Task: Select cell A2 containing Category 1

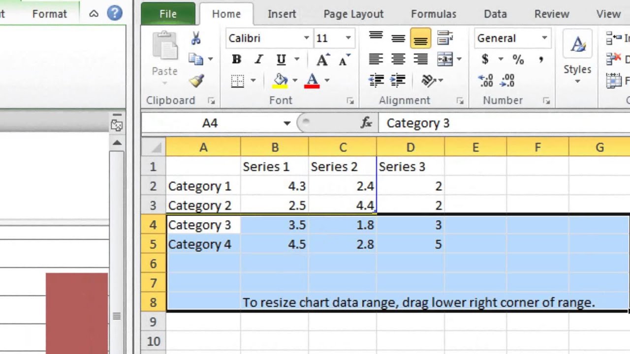Action: point(203,186)
